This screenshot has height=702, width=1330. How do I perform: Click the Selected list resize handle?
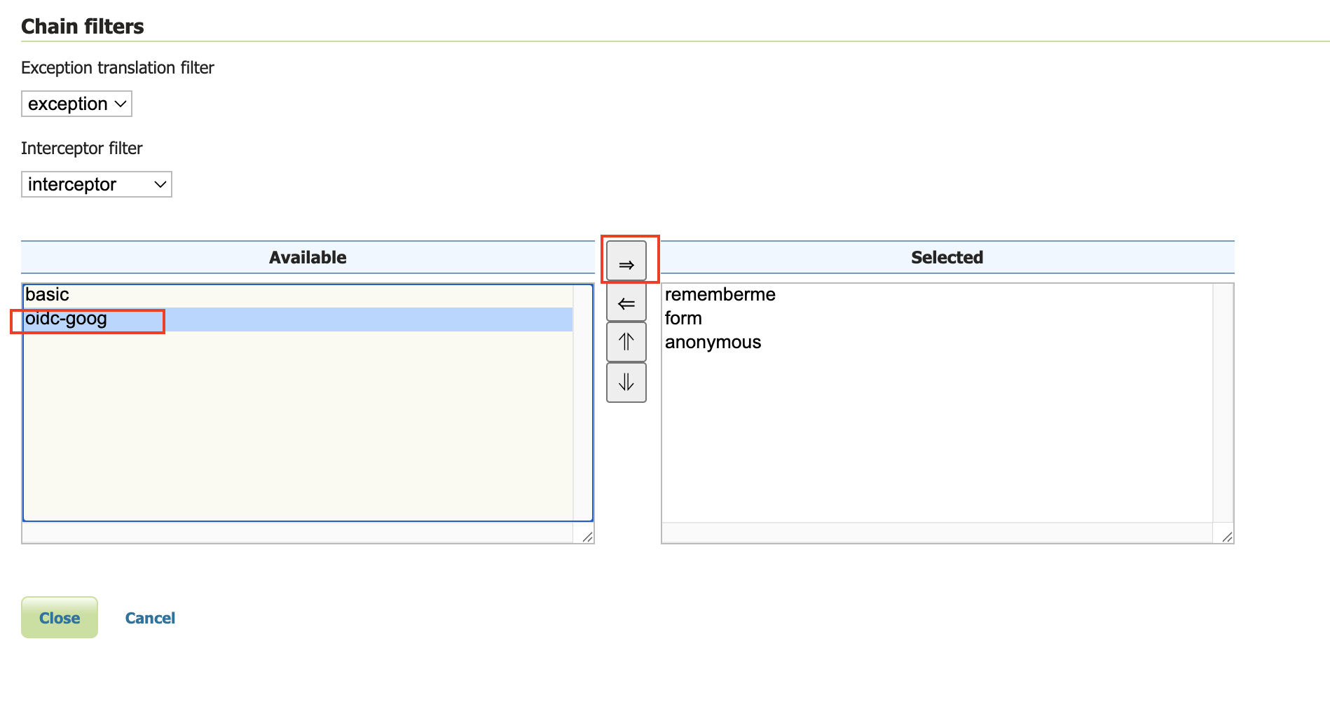tap(1227, 537)
